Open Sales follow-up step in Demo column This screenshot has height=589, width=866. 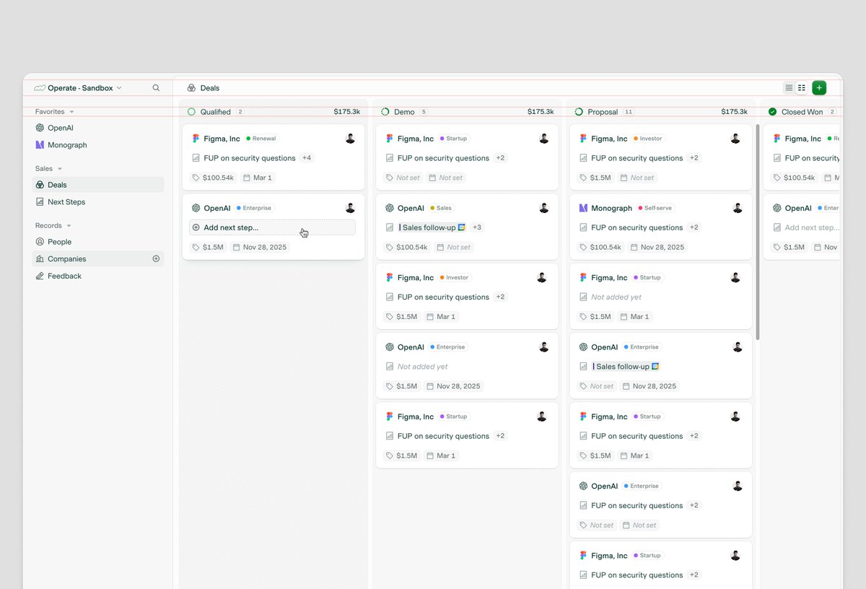[x=432, y=227]
